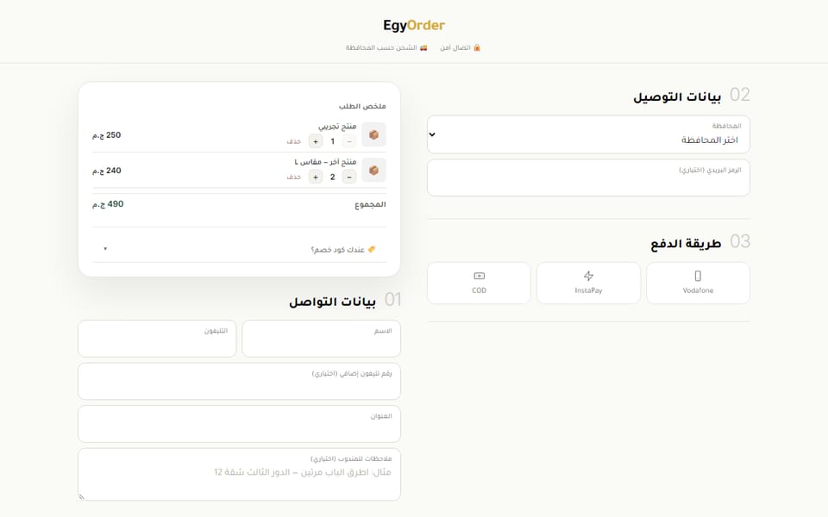Click the بيانات التواصل section heading
The image size is (828, 517).
click(332, 302)
